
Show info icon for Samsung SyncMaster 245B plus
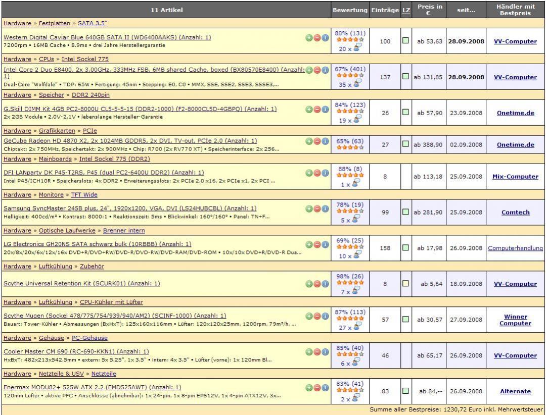[325, 209]
